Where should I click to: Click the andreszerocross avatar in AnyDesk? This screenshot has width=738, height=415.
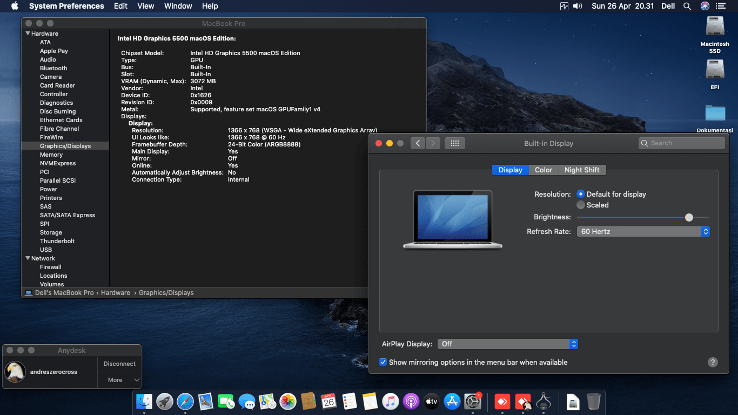click(x=15, y=372)
